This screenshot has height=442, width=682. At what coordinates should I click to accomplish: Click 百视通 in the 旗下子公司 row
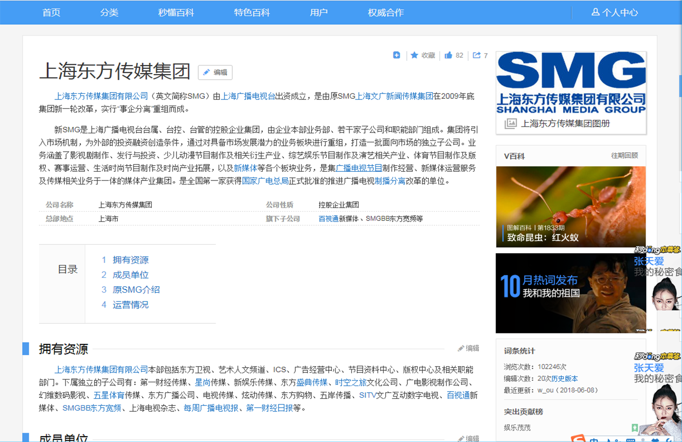point(328,219)
